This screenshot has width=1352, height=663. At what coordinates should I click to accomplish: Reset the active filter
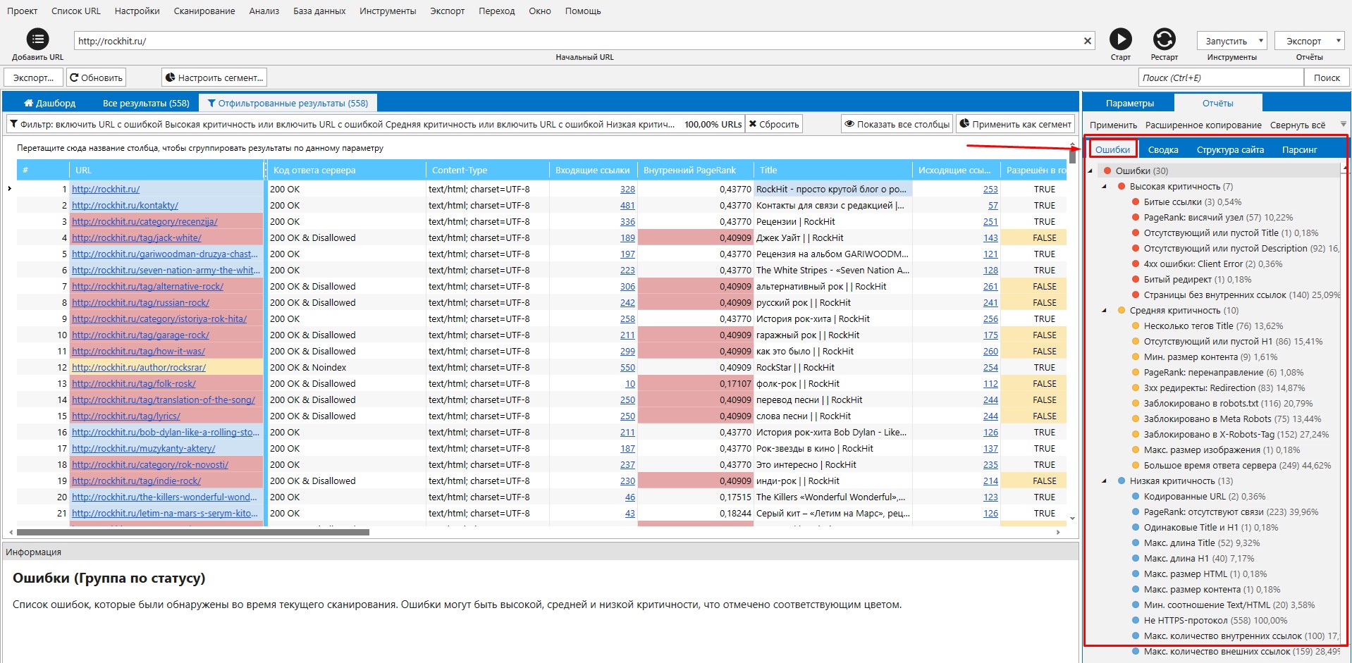coord(774,124)
